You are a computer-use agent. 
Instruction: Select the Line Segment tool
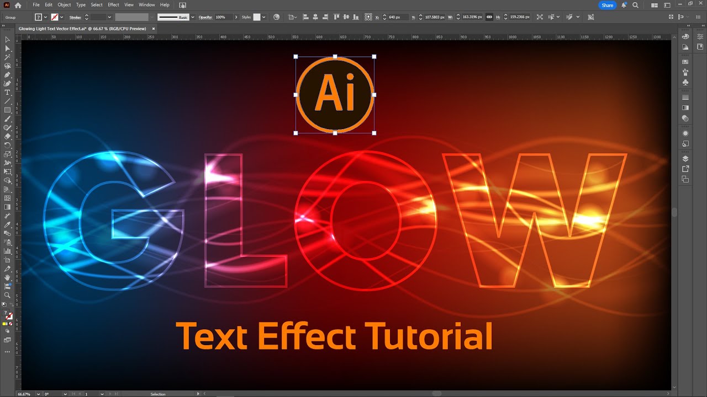tap(7, 101)
